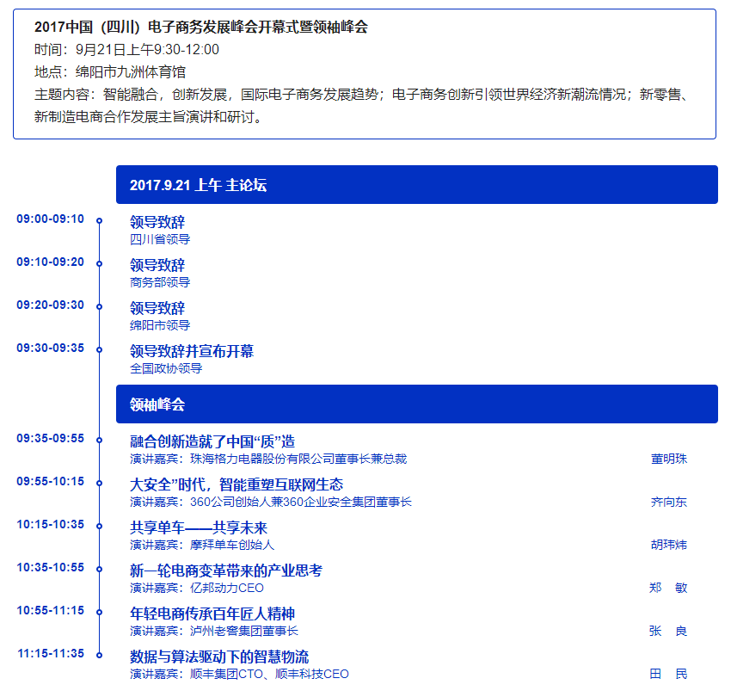
Task: Click the speaker line mentioning 珠海格力电器
Action: coord(268,459)
